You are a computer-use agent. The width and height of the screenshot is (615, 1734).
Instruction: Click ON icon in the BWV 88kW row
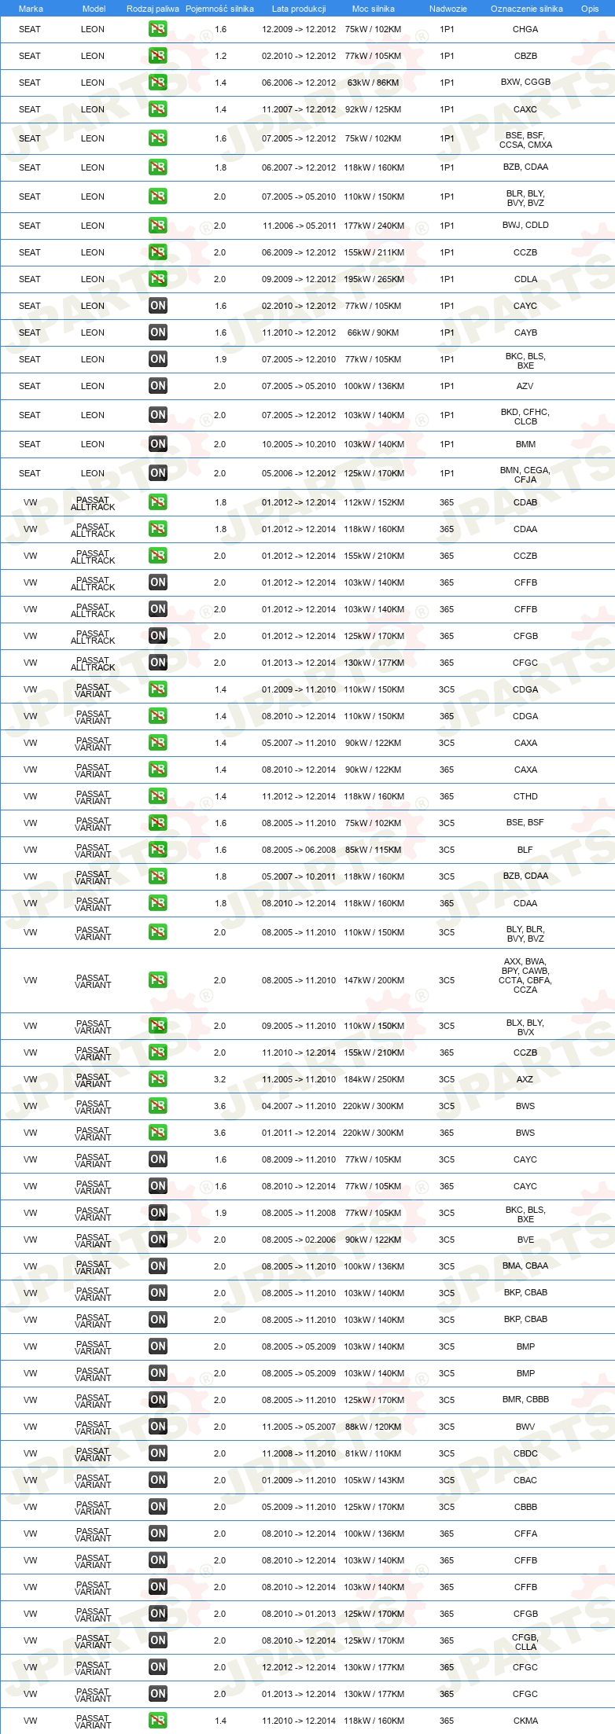pos(158,1427)
